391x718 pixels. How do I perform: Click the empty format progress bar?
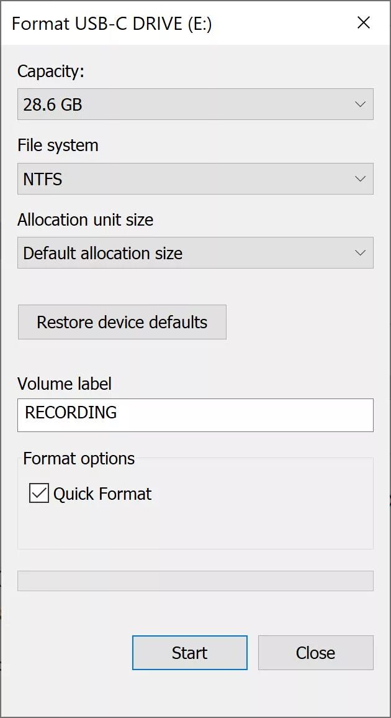click(x=195, y=581)
